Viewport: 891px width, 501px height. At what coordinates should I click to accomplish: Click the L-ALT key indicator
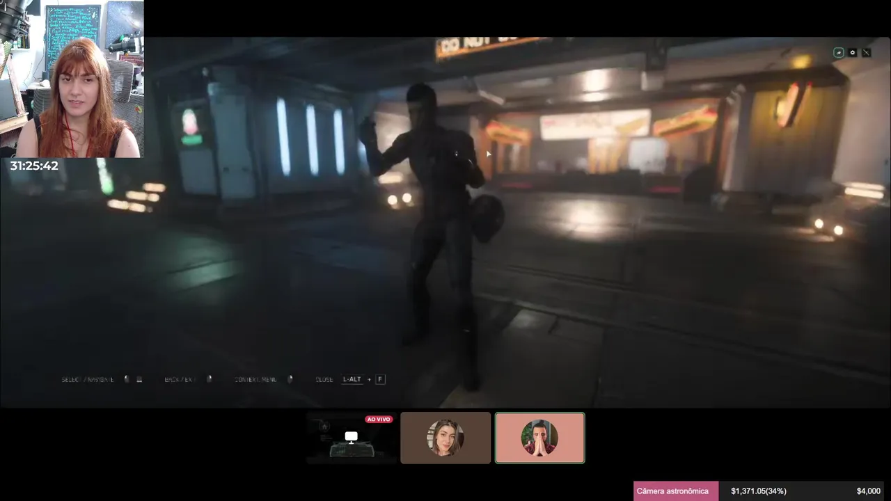click(352, 379)
